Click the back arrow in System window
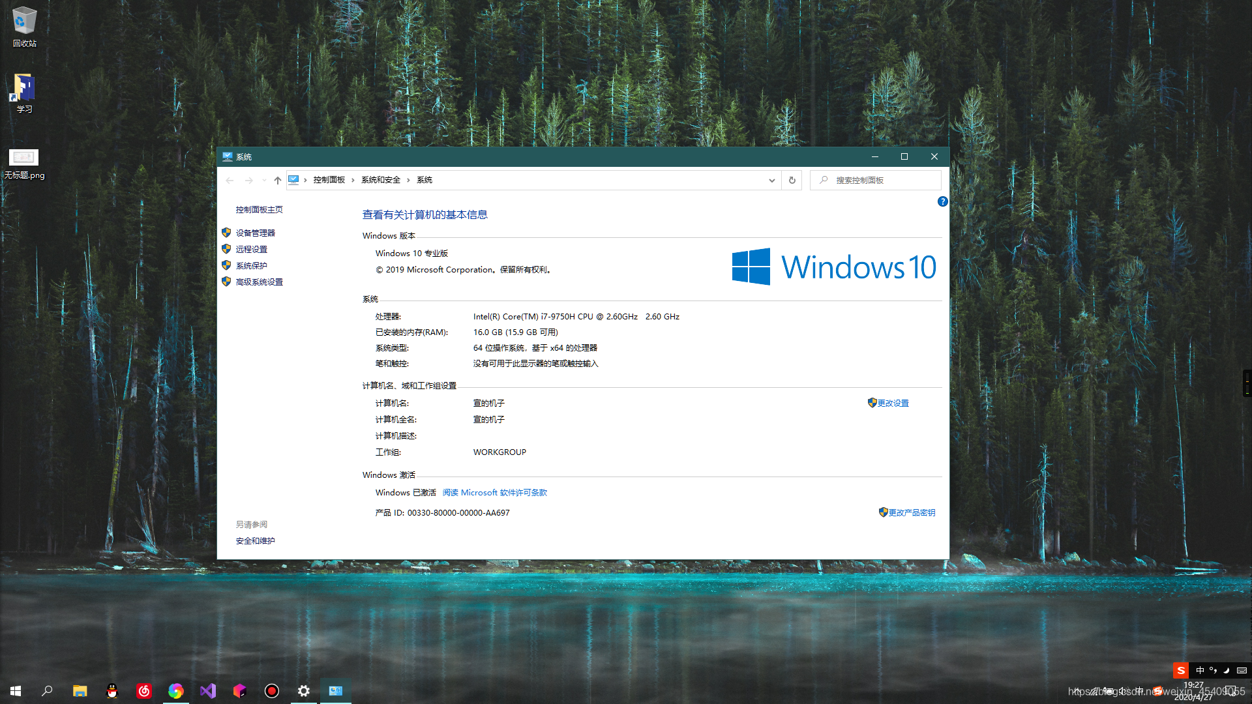 pos(230,180)
